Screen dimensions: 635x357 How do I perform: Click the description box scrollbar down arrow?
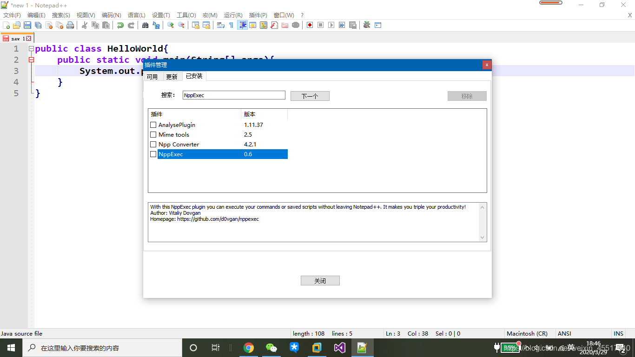click(483, 238)
